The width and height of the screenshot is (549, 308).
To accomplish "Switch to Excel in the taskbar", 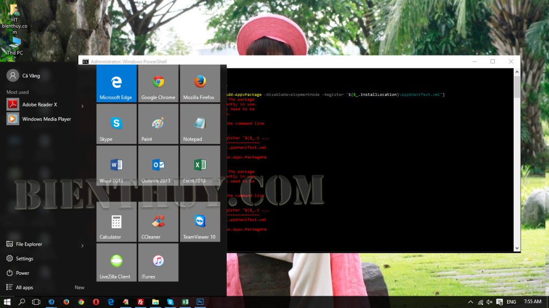I will pos(185,302).
